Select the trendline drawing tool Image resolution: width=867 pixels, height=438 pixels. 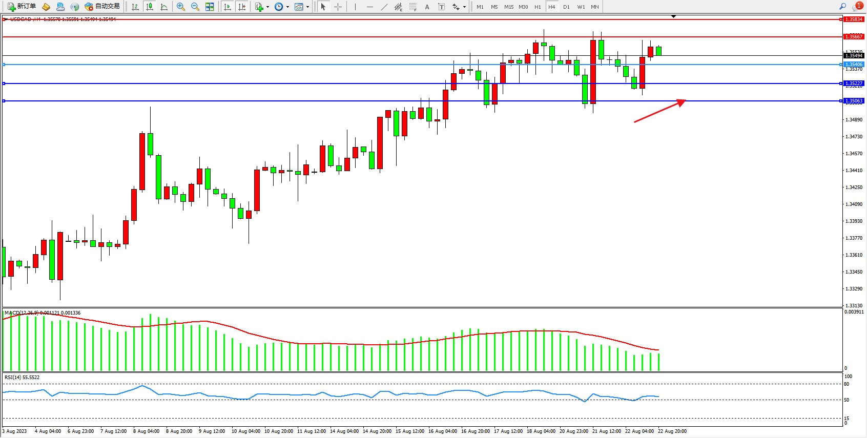pos(384,7)
